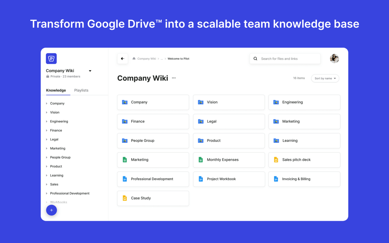Image resolution: width=389 pixels, height=243 pixels.
Task: Open the folder icon on the Engineering card
Action: click(276, 102)
